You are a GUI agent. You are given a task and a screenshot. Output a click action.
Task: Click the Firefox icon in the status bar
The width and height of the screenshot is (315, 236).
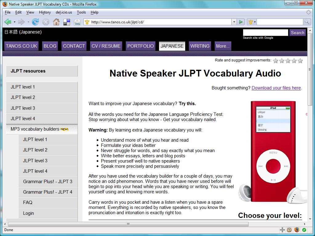coord(297,230)
